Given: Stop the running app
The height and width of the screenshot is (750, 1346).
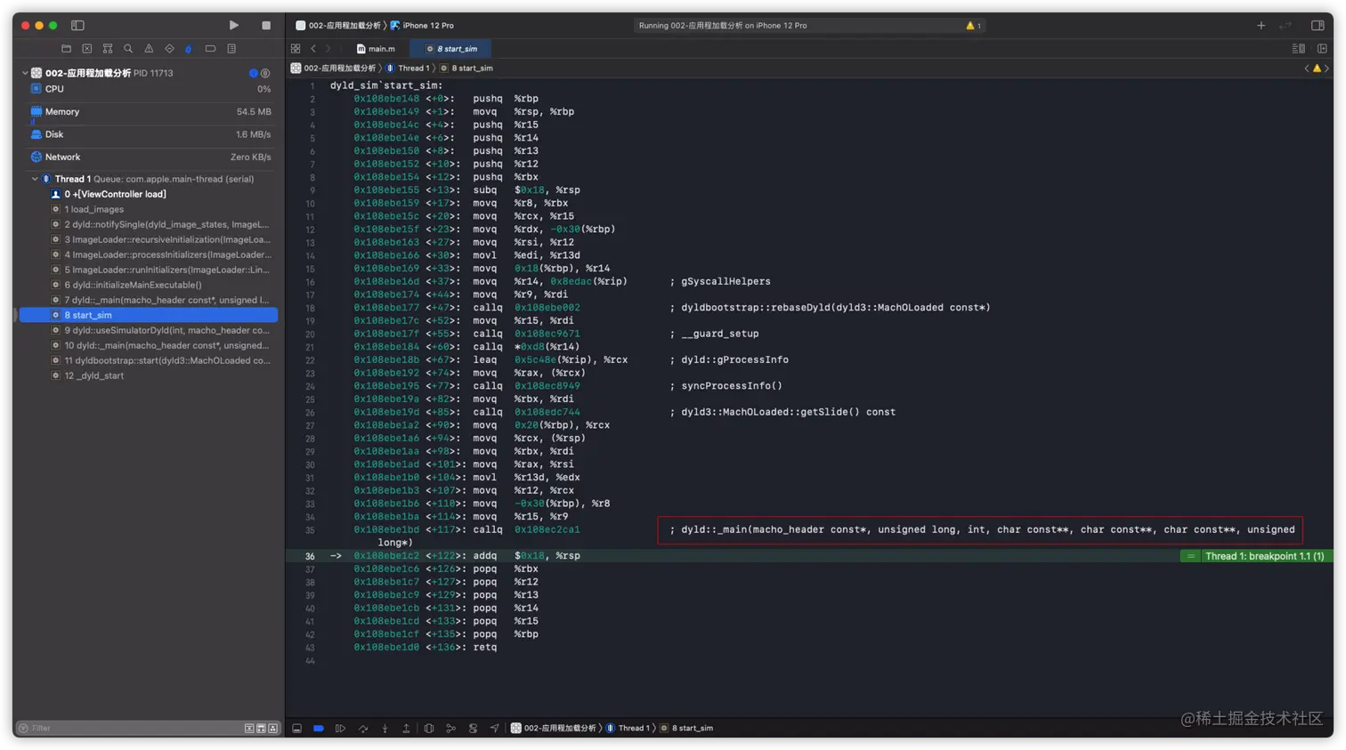Looking at the screenshot, I should click(266, 26).
